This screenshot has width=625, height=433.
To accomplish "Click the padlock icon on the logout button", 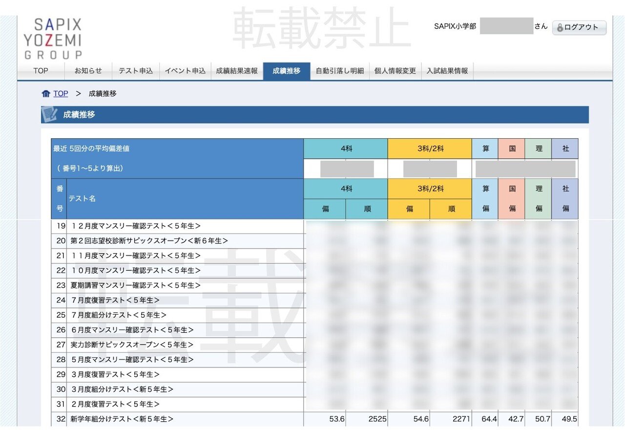I will click(x=559, y=27).
